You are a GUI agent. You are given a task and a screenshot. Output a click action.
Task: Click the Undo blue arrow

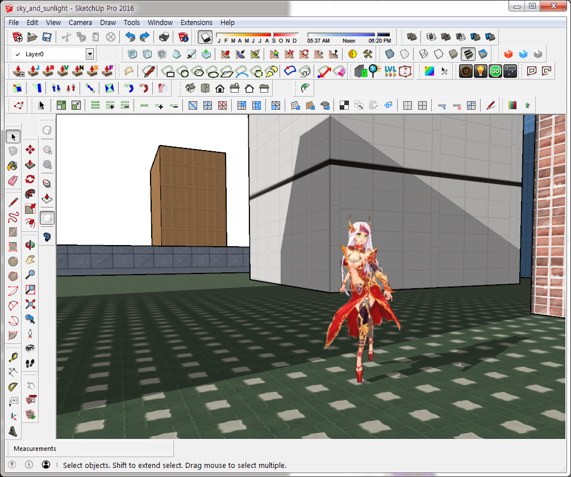pyautogui.click(x=130, y=37)
